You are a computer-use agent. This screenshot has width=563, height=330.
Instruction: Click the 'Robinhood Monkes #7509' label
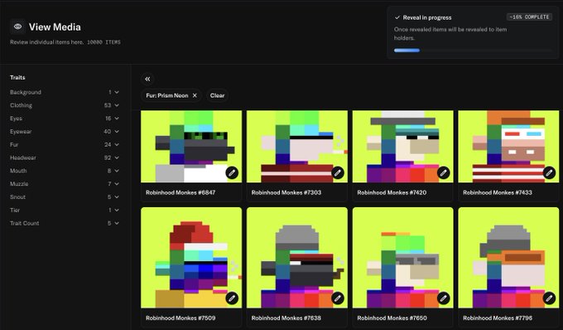pyautogui.click(x=180, y=318)
